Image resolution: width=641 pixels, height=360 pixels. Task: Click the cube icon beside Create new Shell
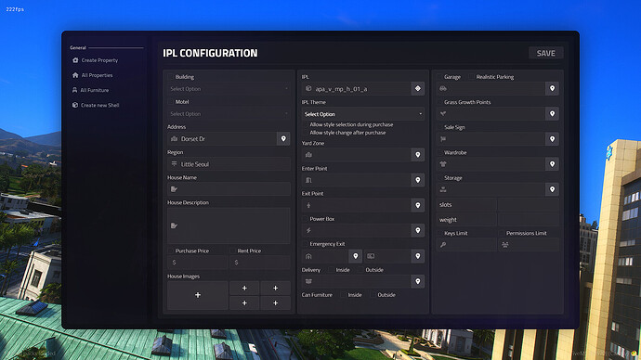75,105
